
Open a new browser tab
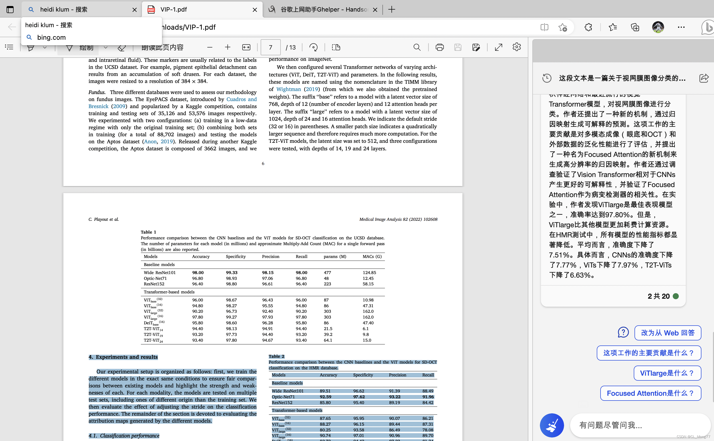point(391,10)
